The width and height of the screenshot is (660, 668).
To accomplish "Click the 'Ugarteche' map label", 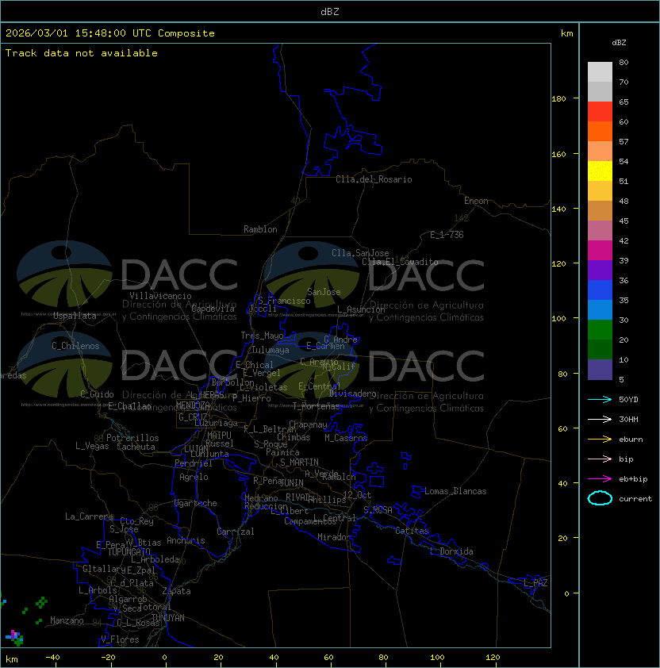I will [x=196, y=503].
